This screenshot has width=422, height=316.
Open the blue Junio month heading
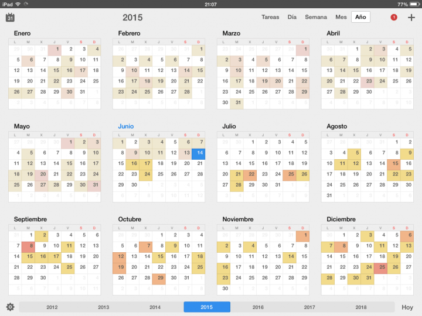point(126,126)
